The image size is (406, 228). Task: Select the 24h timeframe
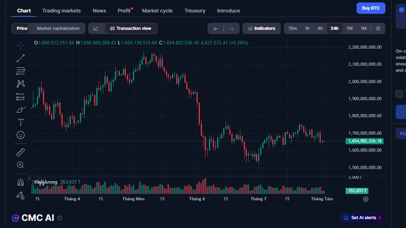coord(334,29)
